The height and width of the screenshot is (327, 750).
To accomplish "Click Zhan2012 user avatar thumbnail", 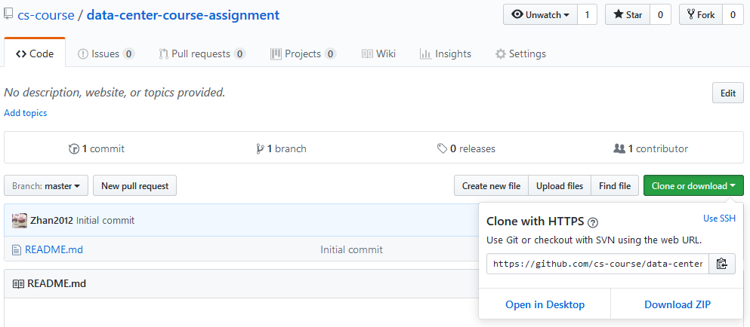I will tap(20, 221).
